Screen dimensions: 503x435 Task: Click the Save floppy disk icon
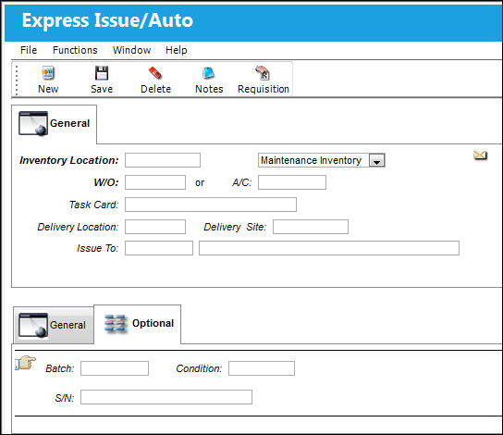click(102, 73)
